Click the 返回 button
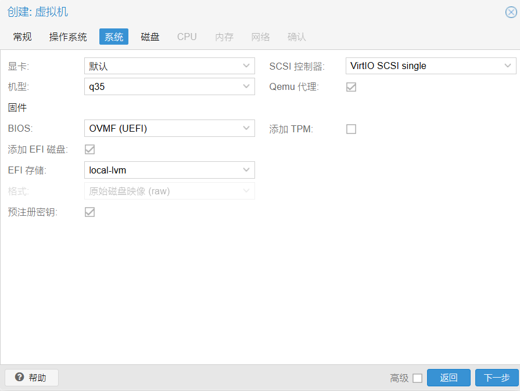The height and width of the screenshot is (391, 520). (x=449, y=378)
